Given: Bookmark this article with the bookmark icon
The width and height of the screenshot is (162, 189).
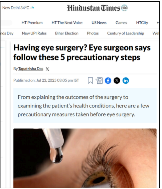Looking at the screenshot, I should click(90, 80).
